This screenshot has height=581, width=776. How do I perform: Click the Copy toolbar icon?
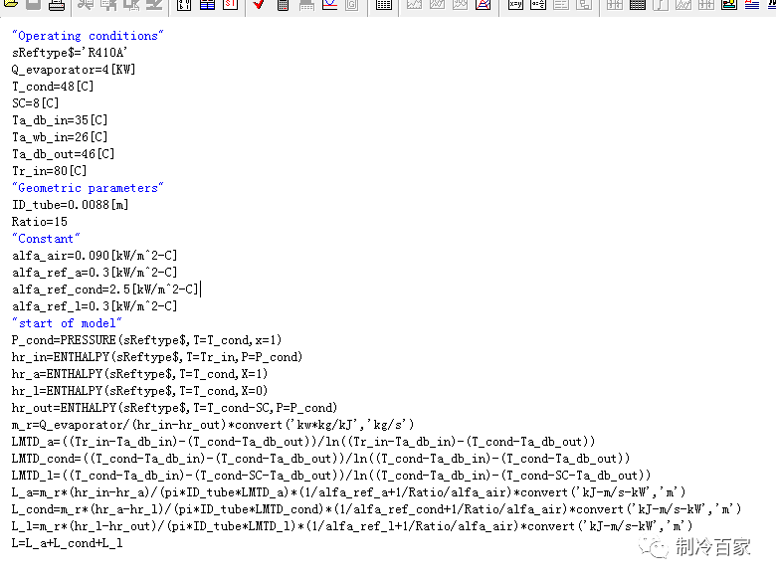[x=107, y=4]
